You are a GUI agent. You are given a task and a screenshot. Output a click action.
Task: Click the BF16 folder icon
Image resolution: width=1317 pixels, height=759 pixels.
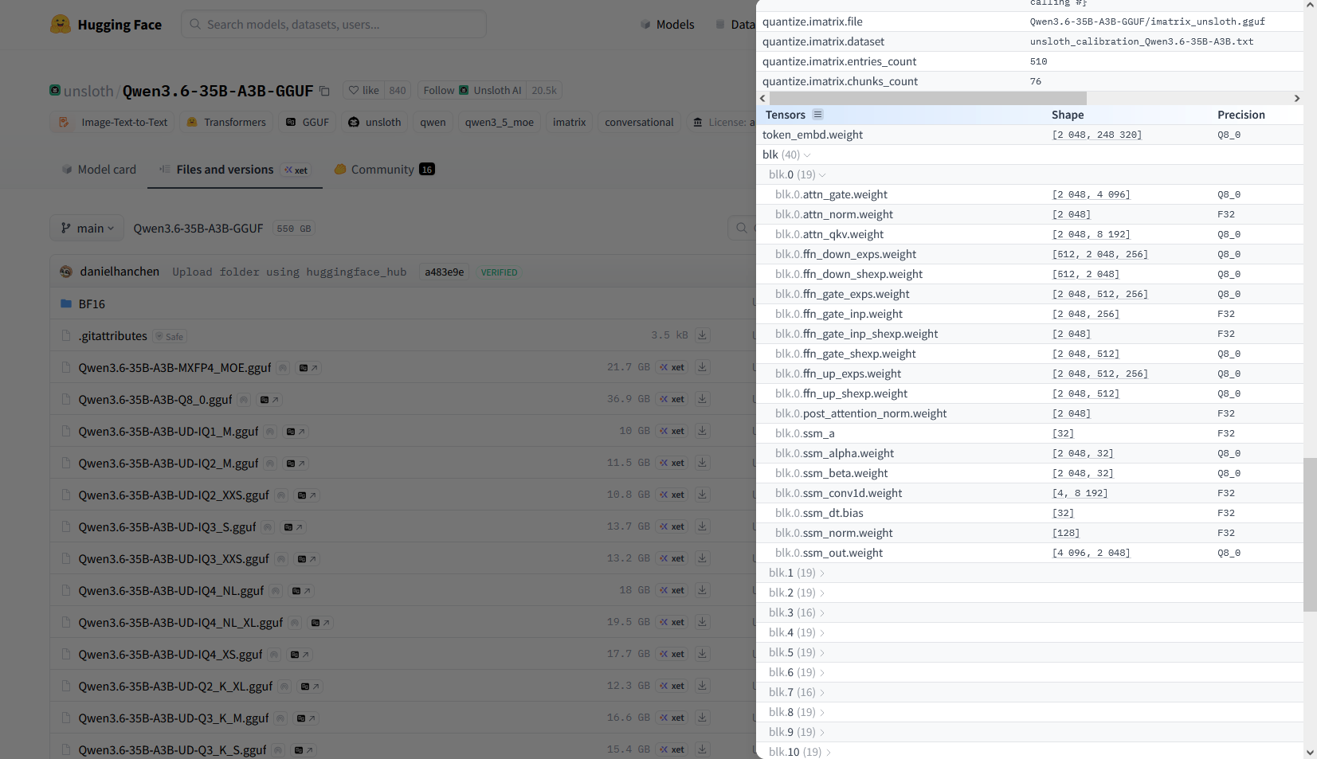pyautogui.click(x=66, y=304)
